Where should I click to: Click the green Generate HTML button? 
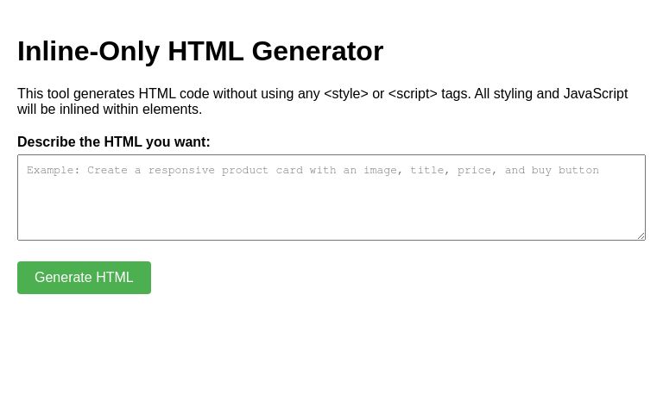click(x=84, y=278)
